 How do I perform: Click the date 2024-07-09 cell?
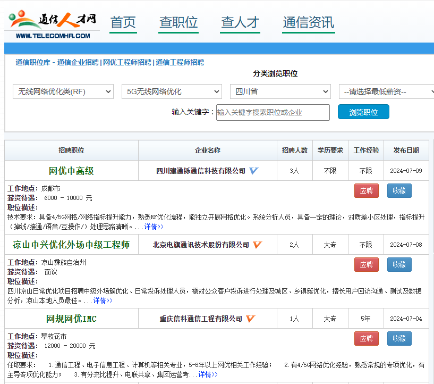[x=406, y=171]
